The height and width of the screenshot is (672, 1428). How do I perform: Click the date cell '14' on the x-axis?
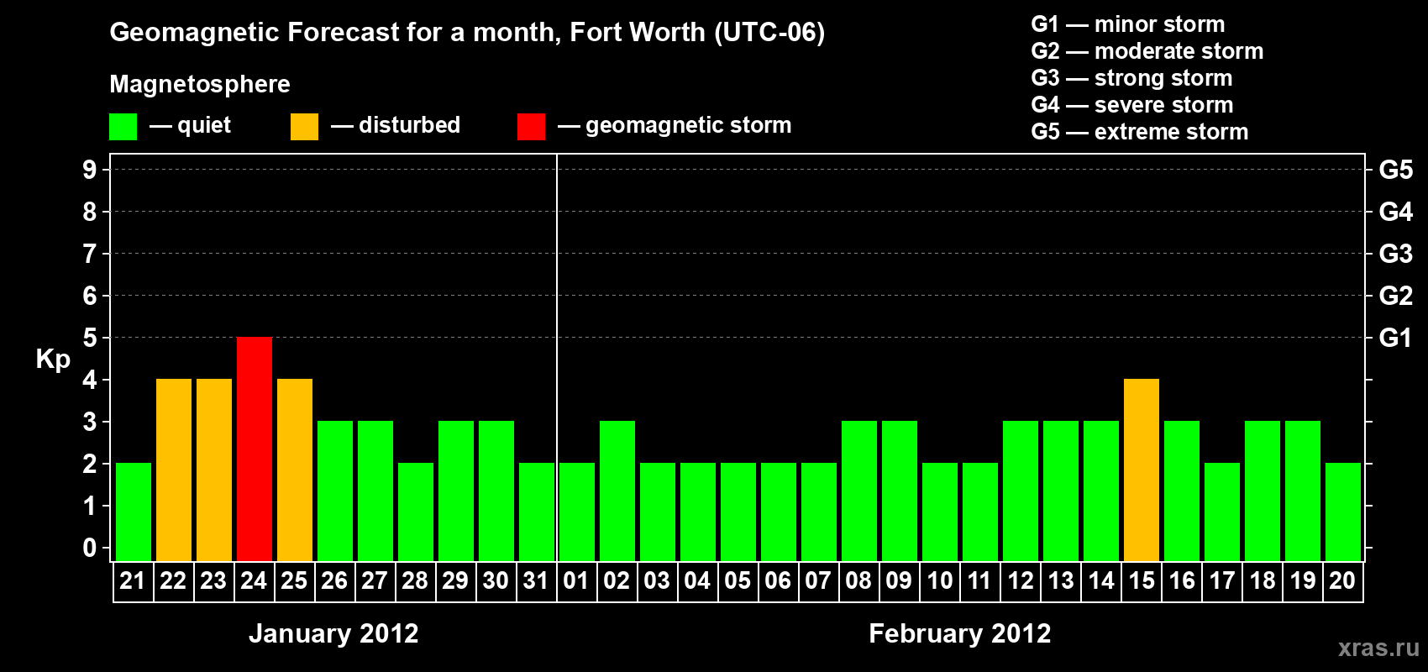pos(1101,581)
